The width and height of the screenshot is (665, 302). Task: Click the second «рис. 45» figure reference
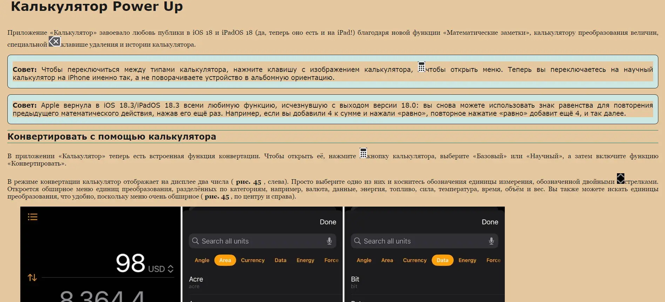(x=217, y=196)
